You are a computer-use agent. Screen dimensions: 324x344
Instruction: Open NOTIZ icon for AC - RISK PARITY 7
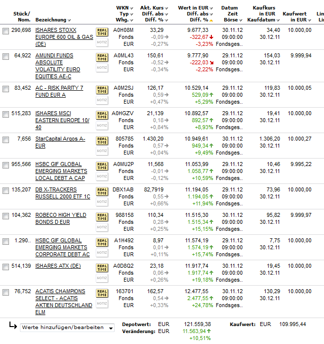(102, 100)
